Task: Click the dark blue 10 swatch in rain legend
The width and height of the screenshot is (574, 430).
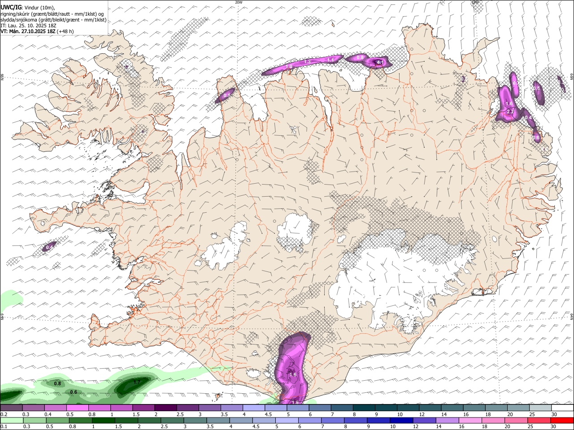Action: 400,421
